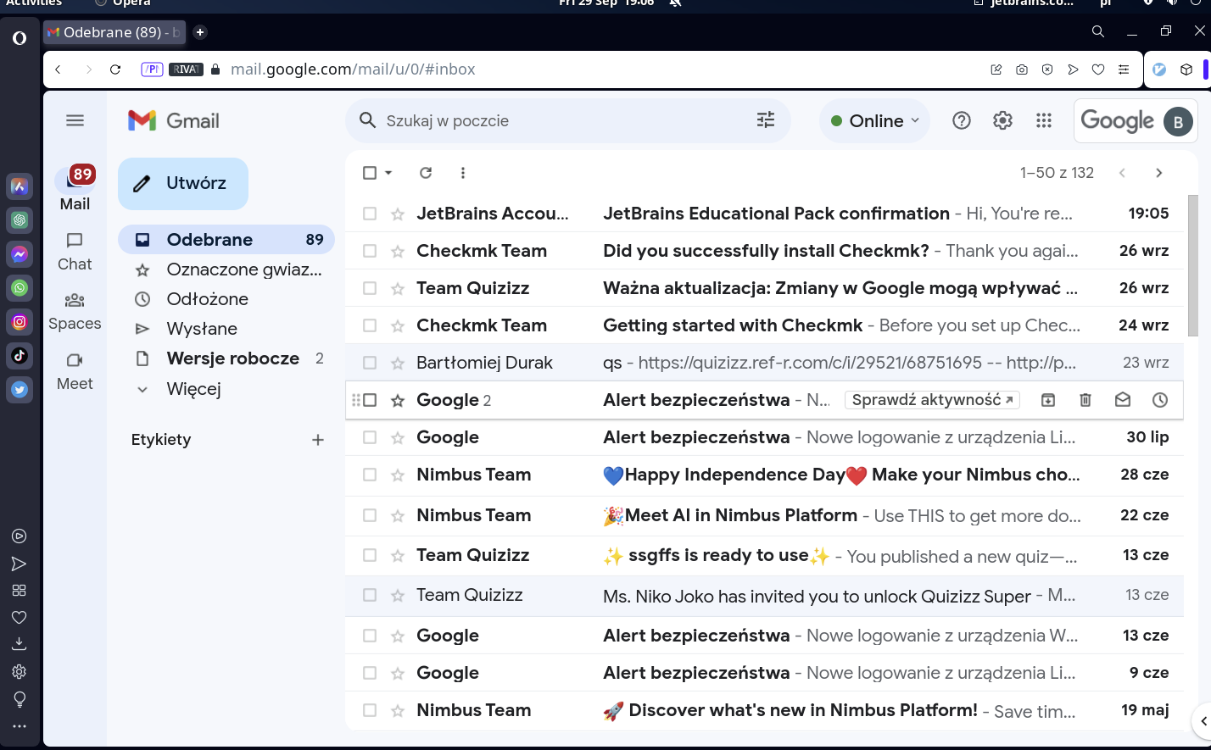Check the ssgffs is ready email
Image resolution: width=1211 pixels, height=750 pixels.
click(x=370, y=555)
